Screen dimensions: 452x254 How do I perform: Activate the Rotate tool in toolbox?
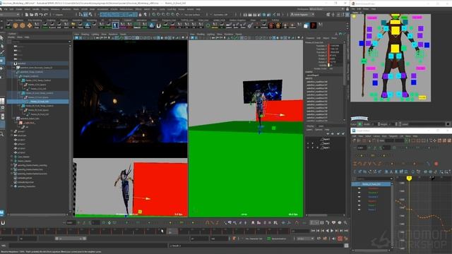point(2,68)
